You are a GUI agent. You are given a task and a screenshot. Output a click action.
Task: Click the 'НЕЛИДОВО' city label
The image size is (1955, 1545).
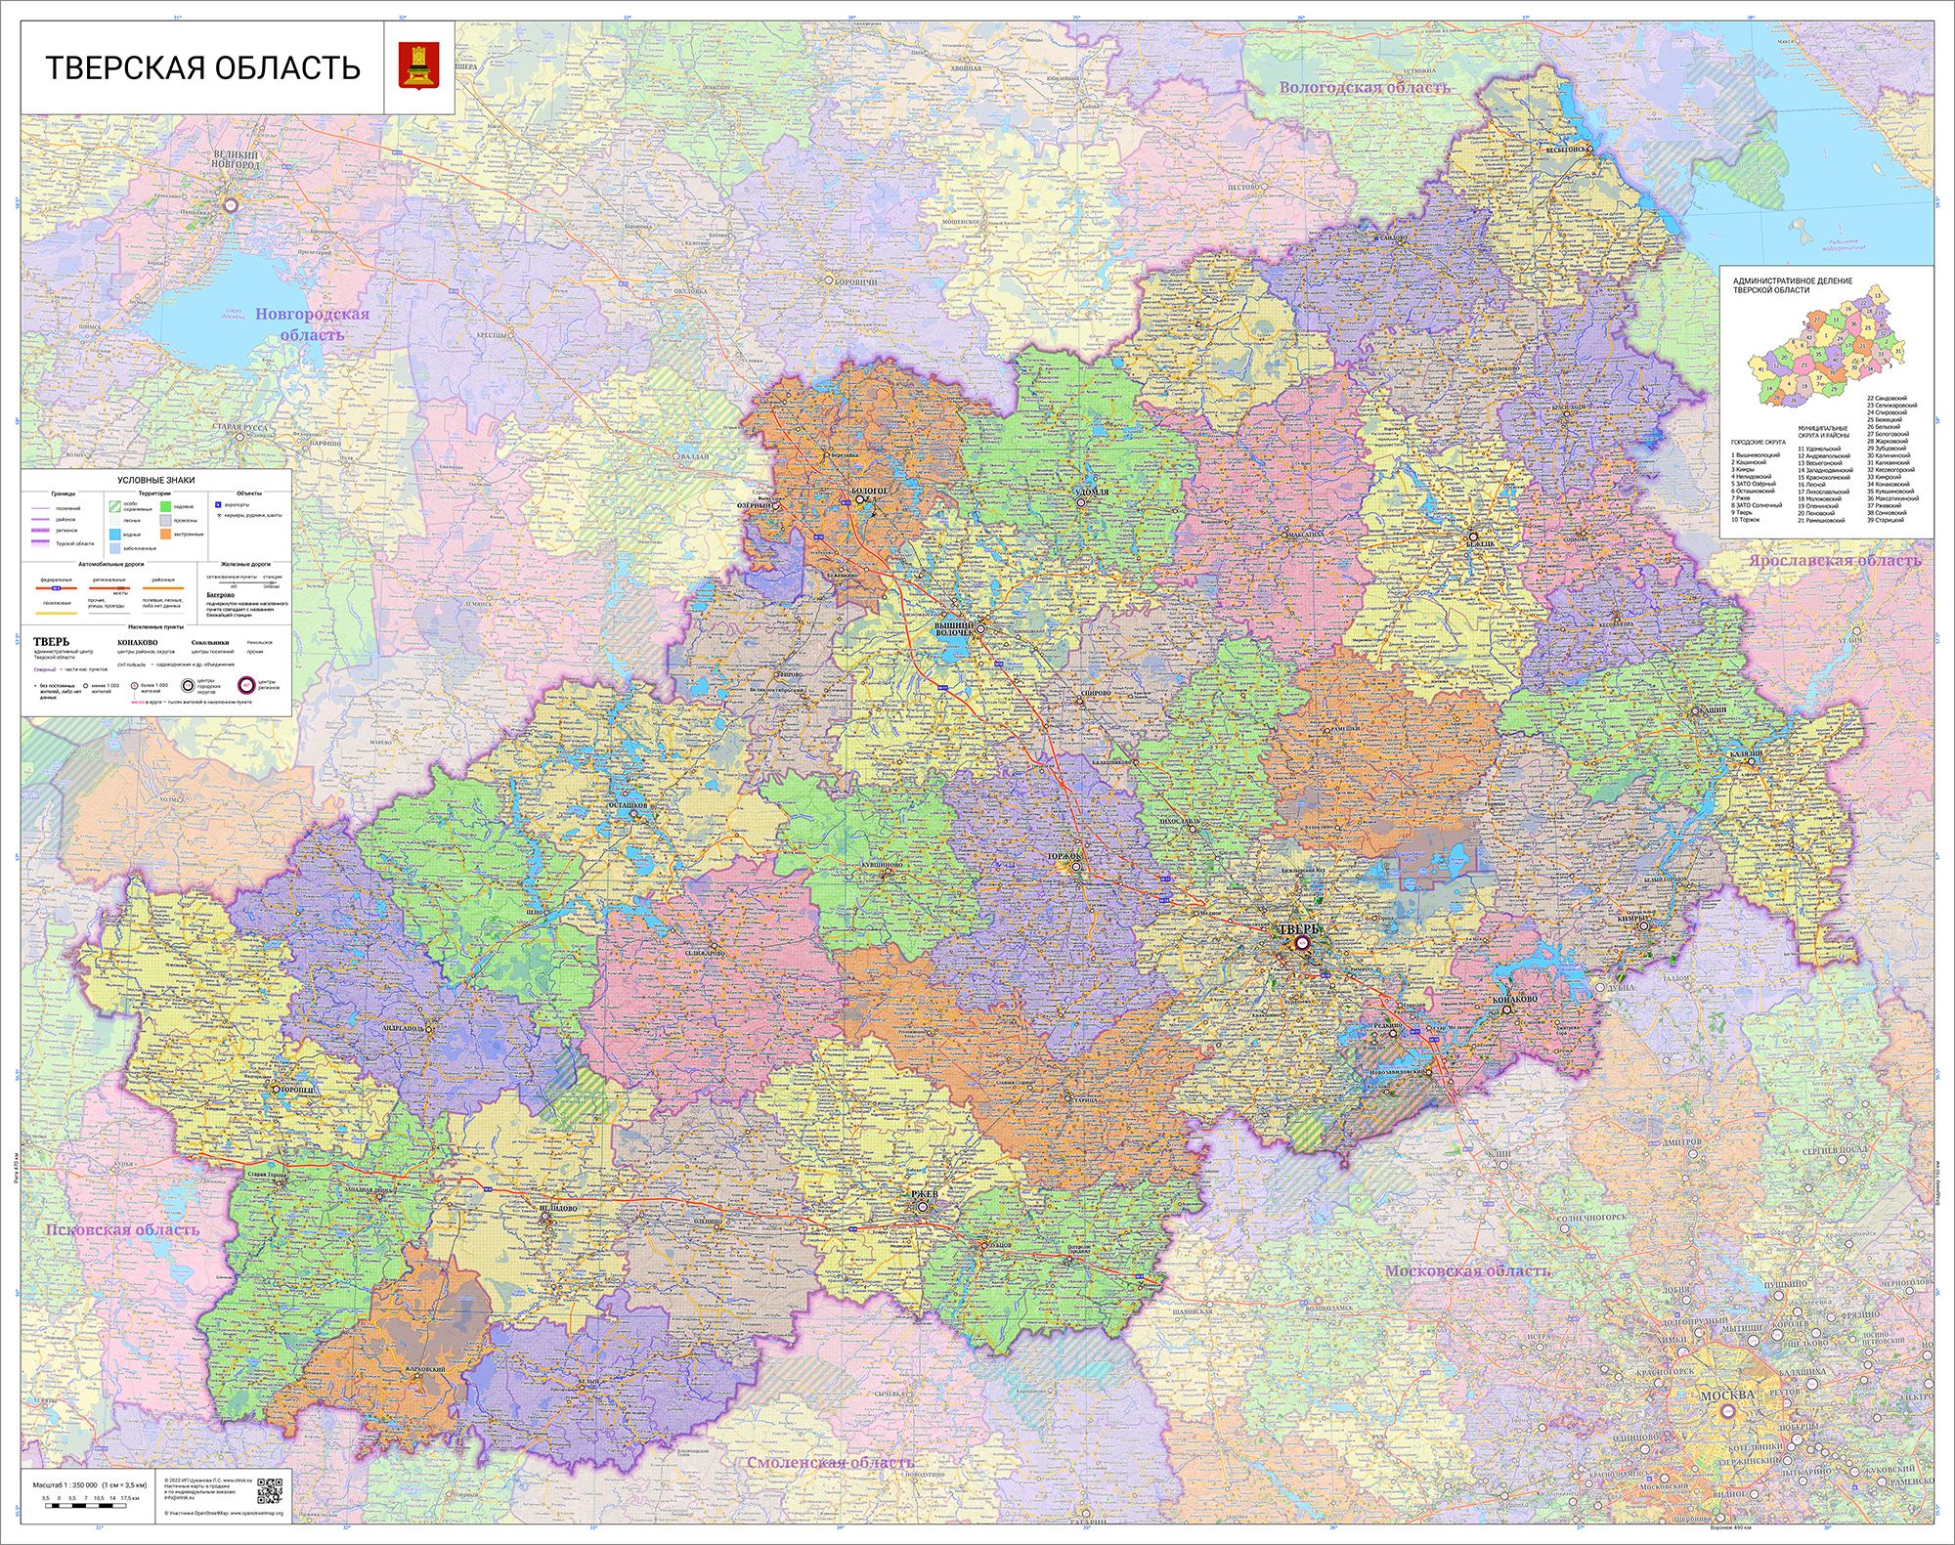[558, 1209]
